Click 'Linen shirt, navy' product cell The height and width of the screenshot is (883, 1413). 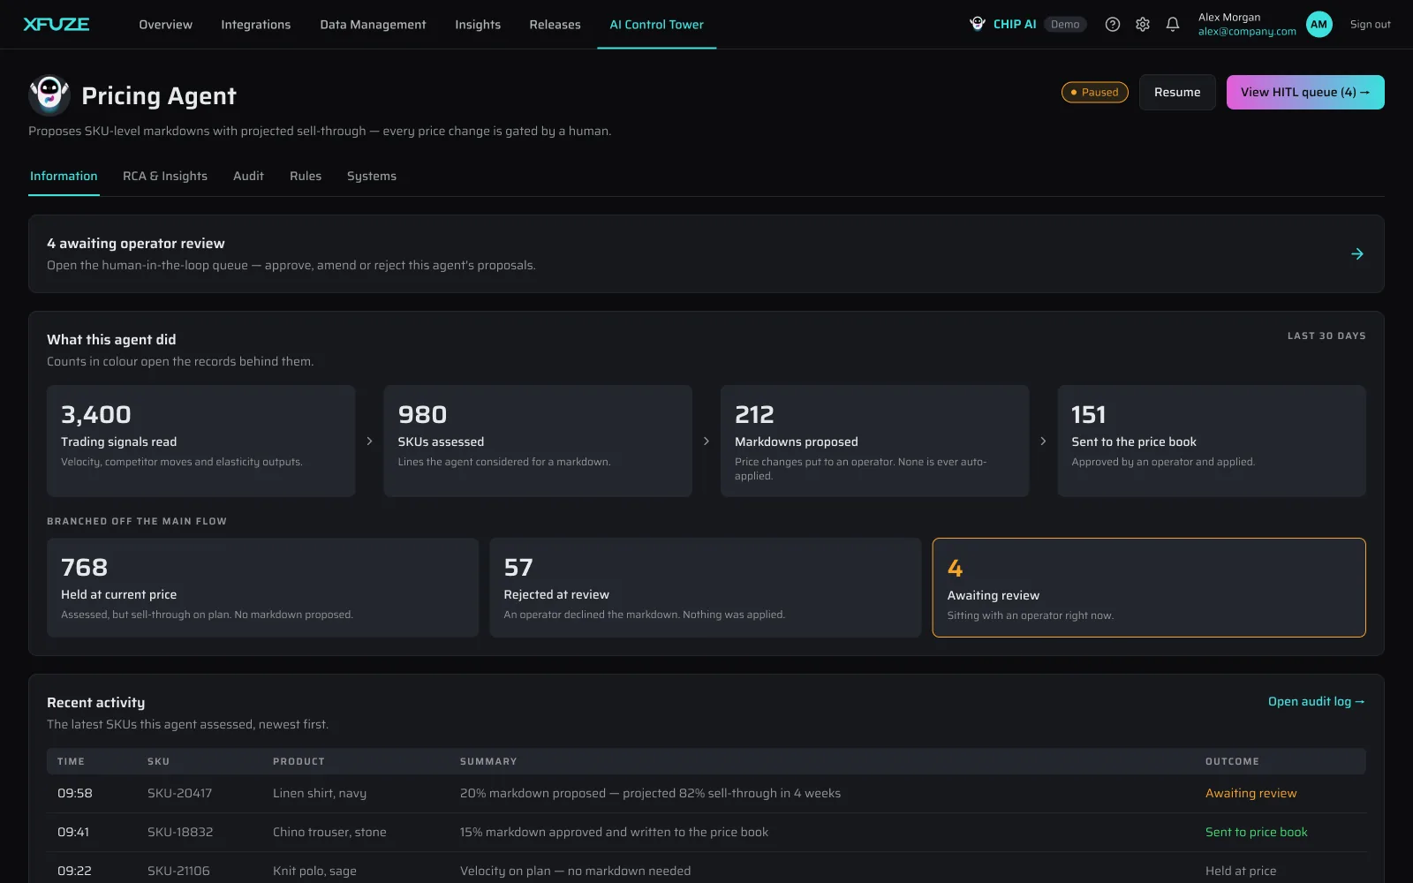point(320,793)
